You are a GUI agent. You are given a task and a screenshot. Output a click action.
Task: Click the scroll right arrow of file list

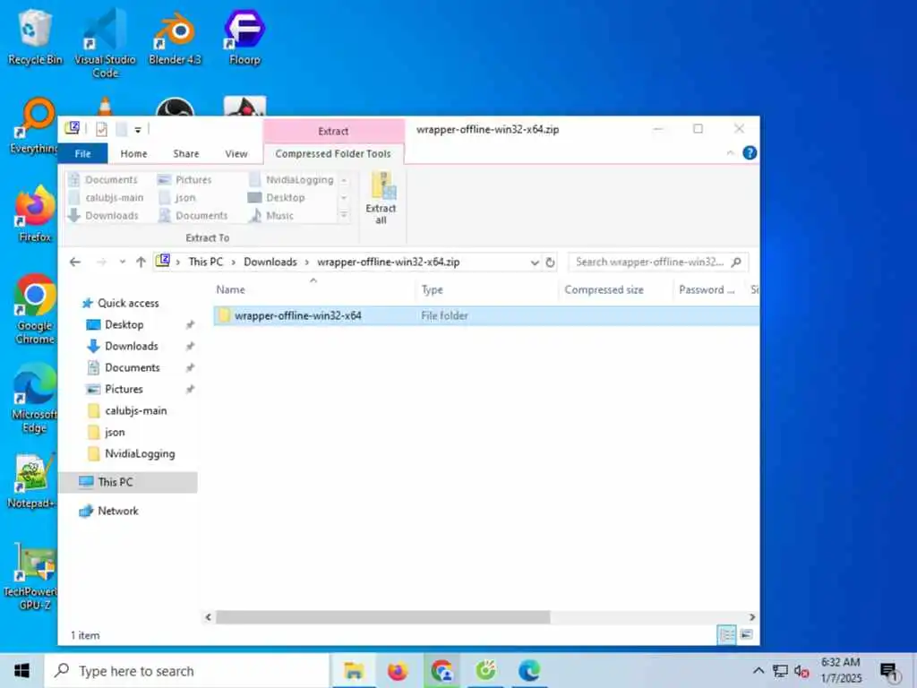(x=751, y=616)
